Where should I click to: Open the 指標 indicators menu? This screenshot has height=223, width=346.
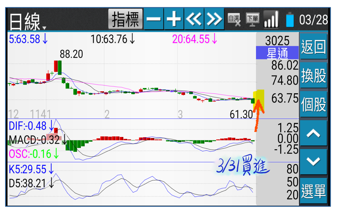(125, 19)
